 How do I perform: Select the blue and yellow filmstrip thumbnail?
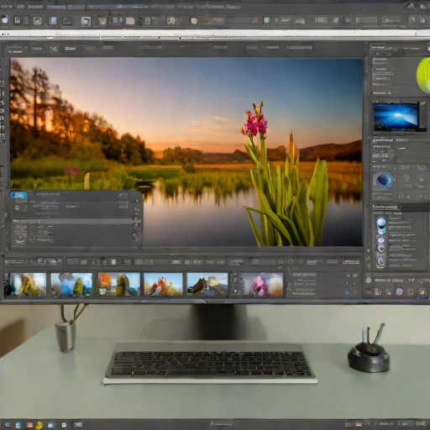(x=71, y=285)
